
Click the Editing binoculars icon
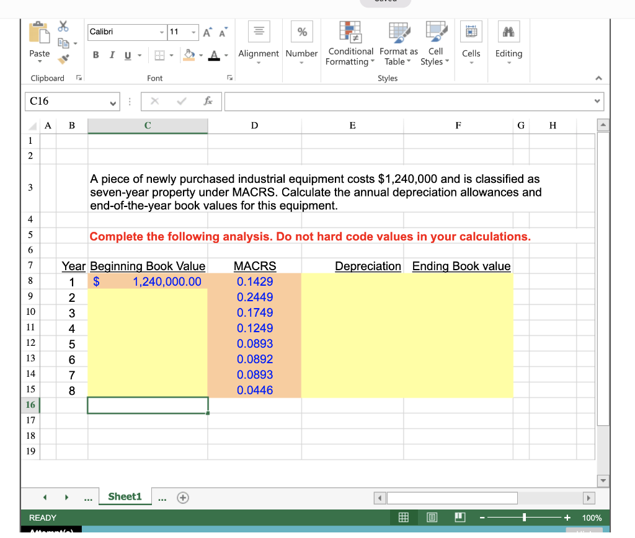tap(508, 31)
